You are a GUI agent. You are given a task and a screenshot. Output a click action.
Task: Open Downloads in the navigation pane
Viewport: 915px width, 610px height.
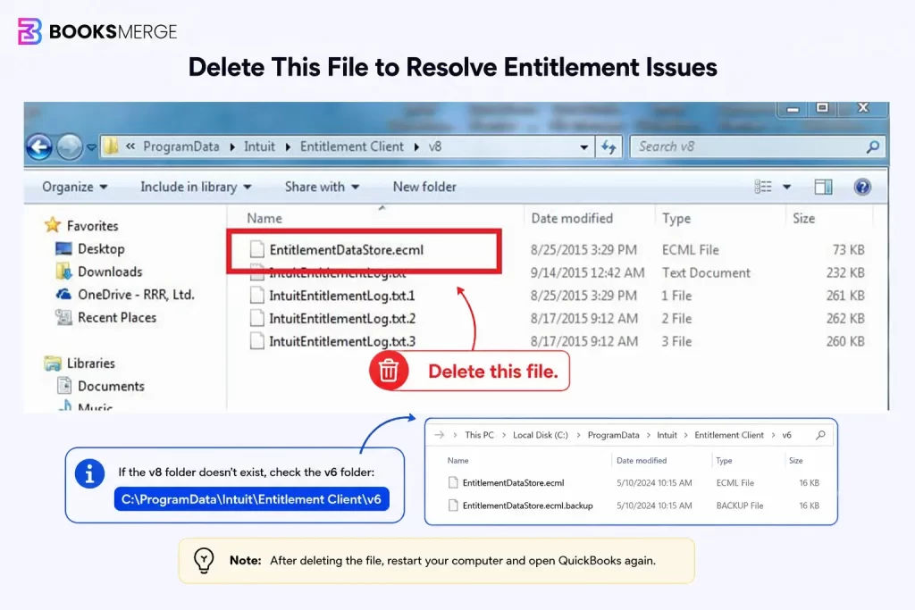tap(110, 272)
